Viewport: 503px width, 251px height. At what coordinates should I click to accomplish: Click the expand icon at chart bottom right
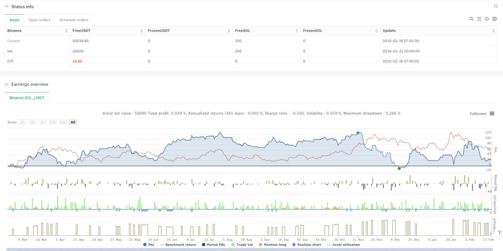tap(499, 233)
